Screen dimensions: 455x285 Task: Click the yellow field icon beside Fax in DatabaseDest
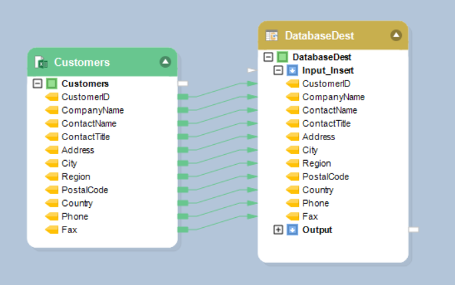point(293,217)
